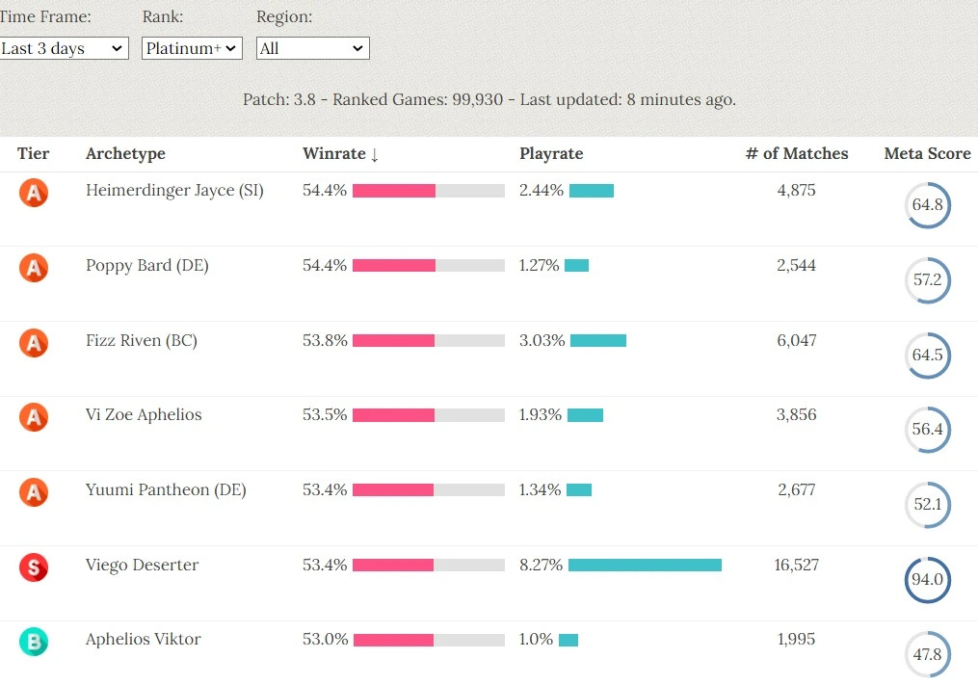The image size is (978, 685).
Task: Click the A tier icon for Poppy Bard
Action: tap(34, 268)
